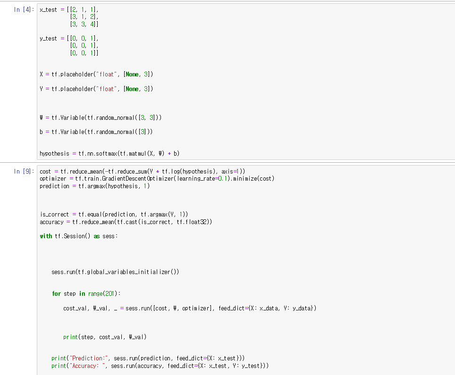
Task: Place cursor on the x_test definition line
Action: (66, 8)
